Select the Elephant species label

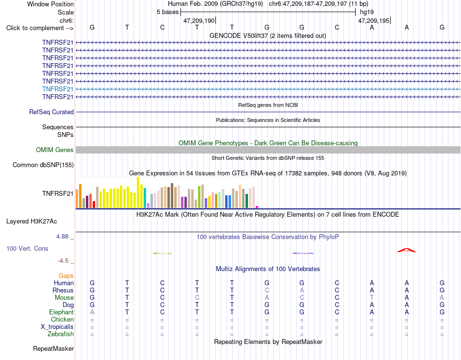(61, 312)
